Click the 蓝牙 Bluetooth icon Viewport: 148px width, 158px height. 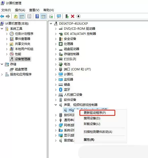(61, 90)
